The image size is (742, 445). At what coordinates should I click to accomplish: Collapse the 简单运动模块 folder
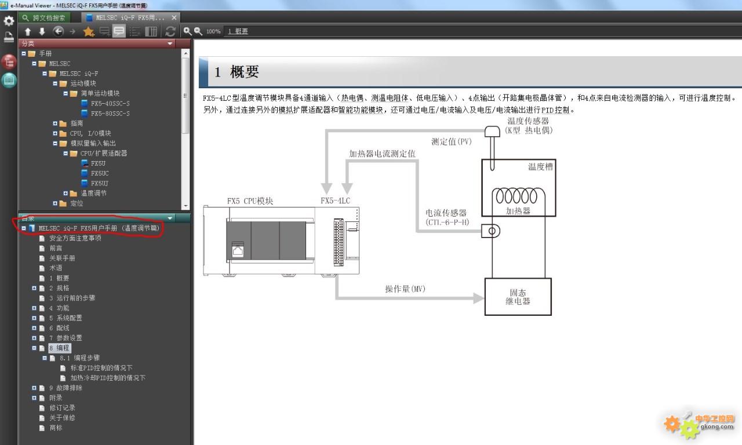pyautogui.click(x=66, y=93)
